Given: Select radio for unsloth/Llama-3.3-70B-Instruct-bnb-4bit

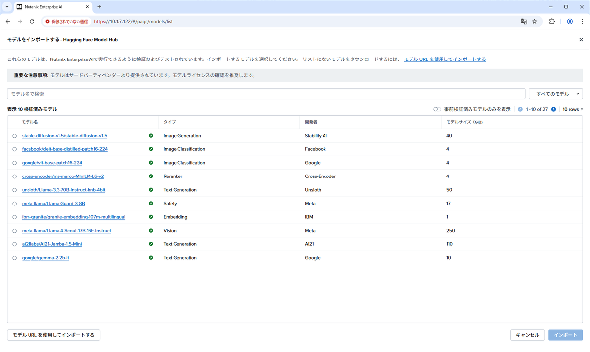Looking at the screenshot, I should click(x=15, y=190).
